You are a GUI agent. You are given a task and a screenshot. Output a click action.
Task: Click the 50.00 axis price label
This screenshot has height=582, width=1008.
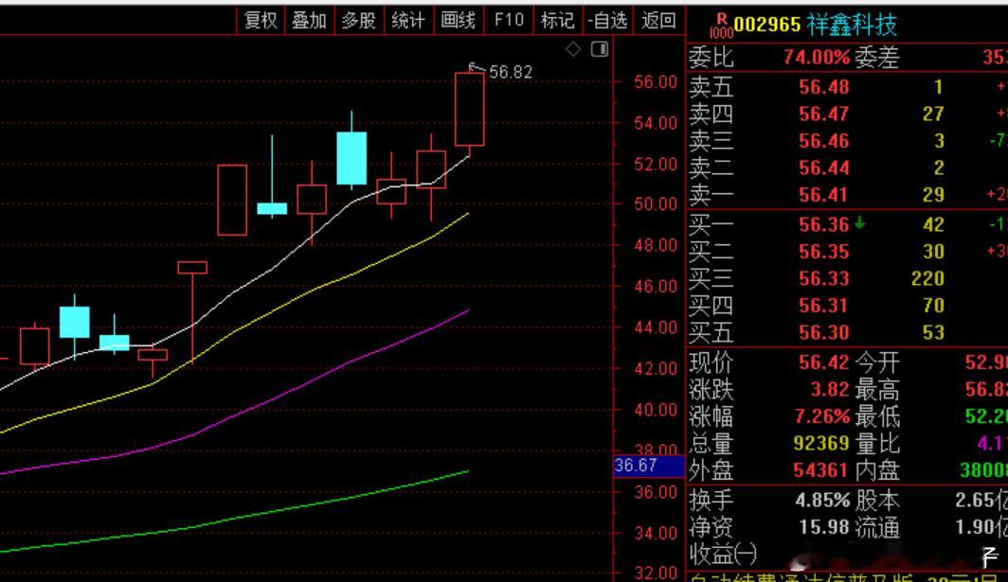click(x=655, y=204)
